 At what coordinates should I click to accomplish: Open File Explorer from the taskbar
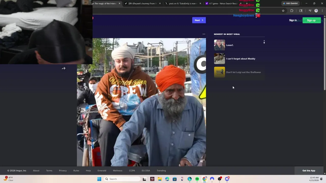(x=160, y=179)
